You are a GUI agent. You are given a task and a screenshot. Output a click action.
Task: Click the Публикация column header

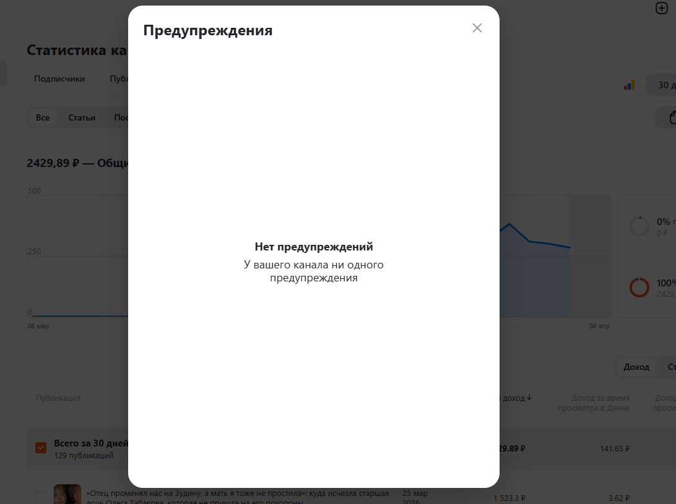point(58,398)
